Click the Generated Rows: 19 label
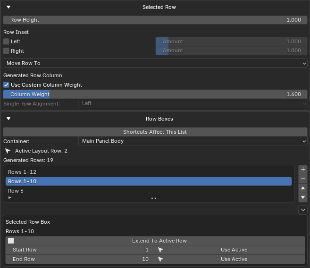 (x=28, y=160)
